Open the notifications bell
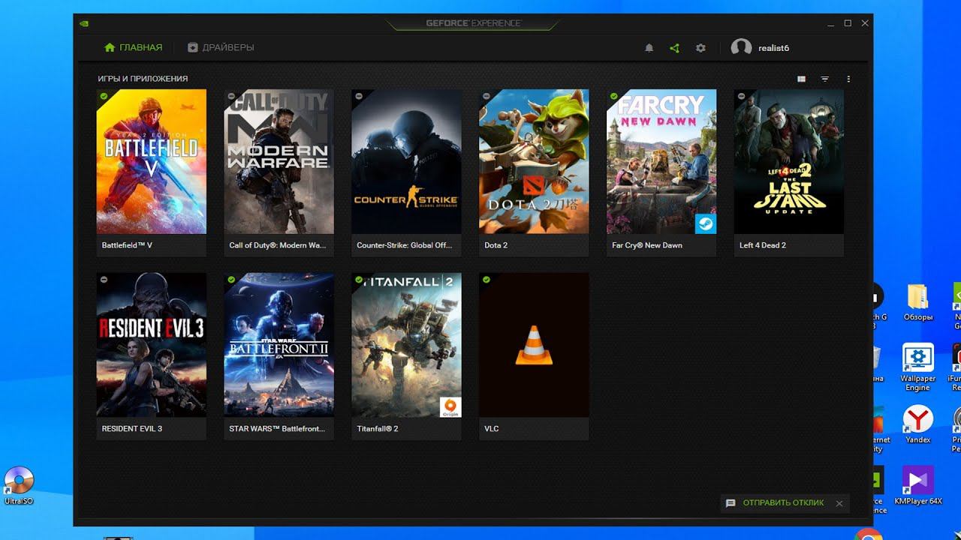This screenshot has height=540, width=961. (x=649, y=48)
